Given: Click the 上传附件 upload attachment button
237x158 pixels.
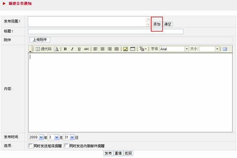Looking at the screenshot, I should [40, 40].
